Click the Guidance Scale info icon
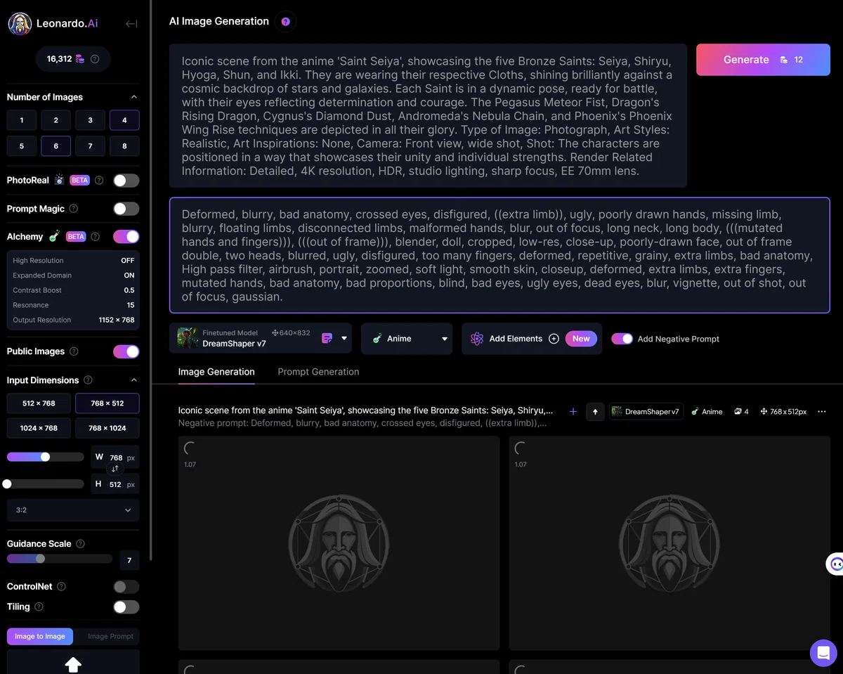This screenshot has height=674, width=843. [x=80, y=544]
